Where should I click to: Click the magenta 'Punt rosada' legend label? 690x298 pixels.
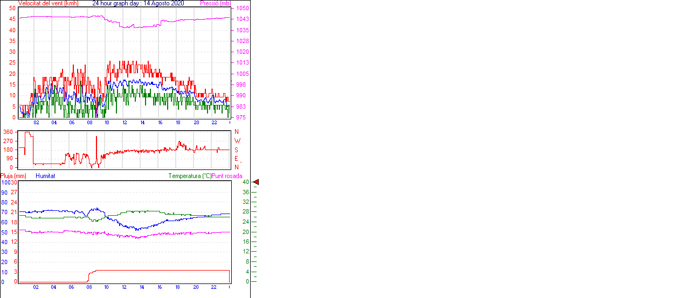(x=227, y=176)
